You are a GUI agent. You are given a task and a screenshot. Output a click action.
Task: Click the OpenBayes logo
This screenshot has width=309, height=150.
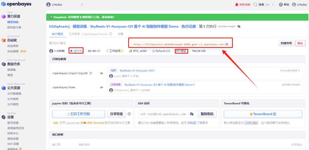coord(16,4)
